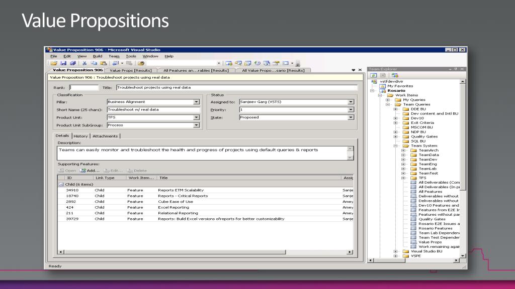Select the Reports - Critical Reports row

[x=206, y=196]
